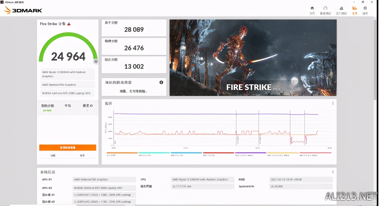Open the Benchmarks gauge icon in top navigation
Image resolution: width=379 pixels, height=206 pixels.
pyautogui.click(x=325, y=8)
